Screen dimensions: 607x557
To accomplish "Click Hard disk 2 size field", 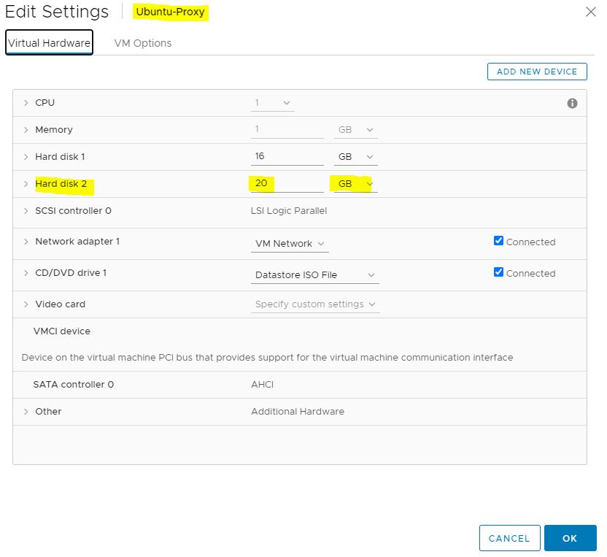I will click(287, 184).
